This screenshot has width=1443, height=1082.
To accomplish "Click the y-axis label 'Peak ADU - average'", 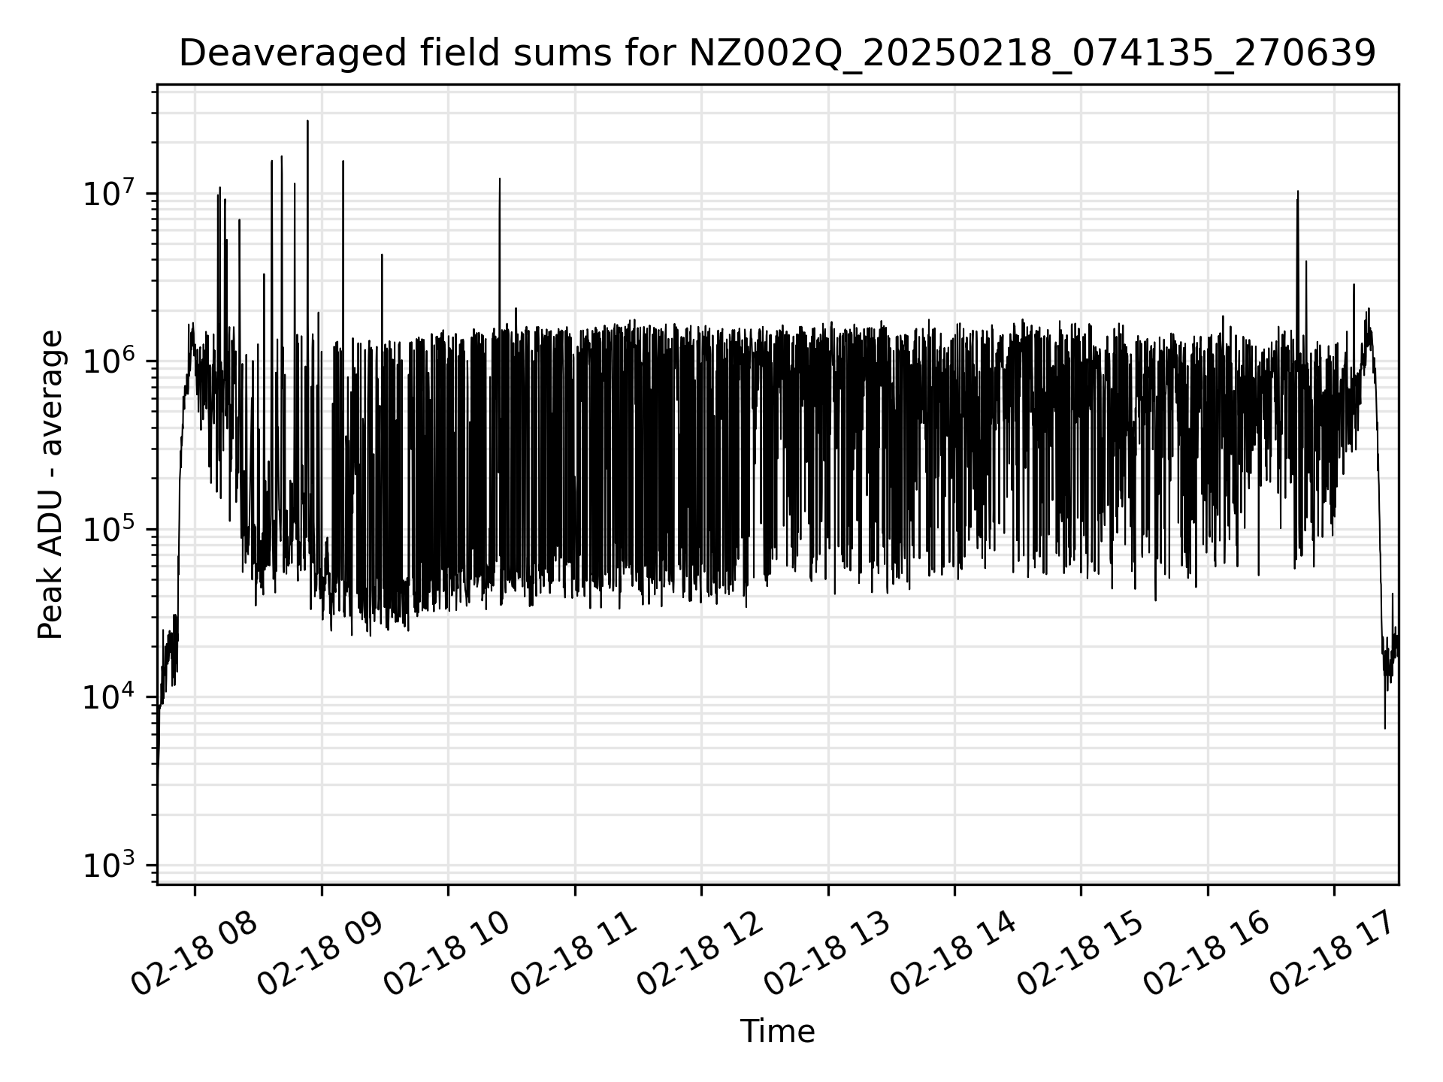I will point(50,485).
